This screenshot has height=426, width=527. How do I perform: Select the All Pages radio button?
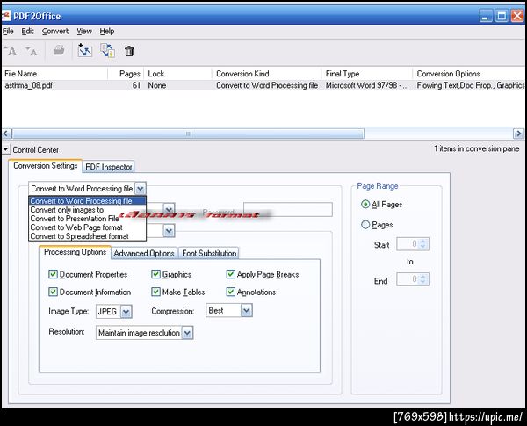point(365,204)
